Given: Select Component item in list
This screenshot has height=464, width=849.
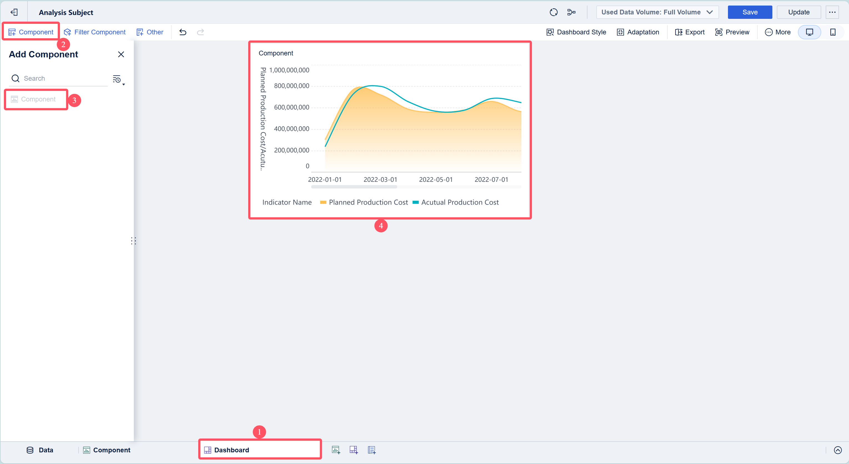Looking at the screenshot, I should pos(33,99).
